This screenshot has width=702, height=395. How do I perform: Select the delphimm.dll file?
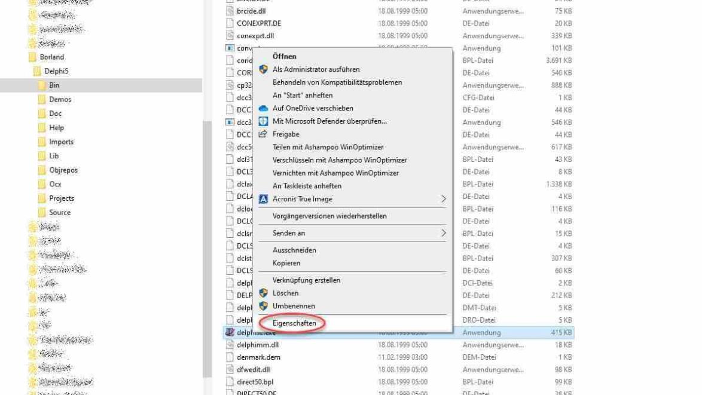[x=258, y=345]
